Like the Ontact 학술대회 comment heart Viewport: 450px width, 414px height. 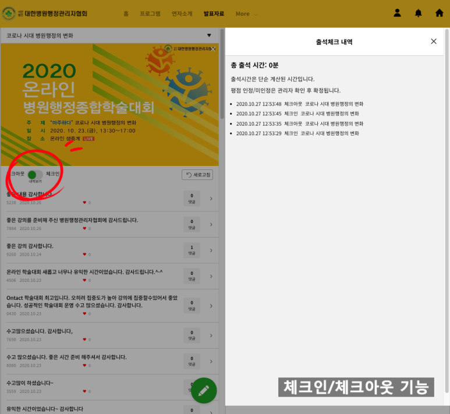point(84,313)
